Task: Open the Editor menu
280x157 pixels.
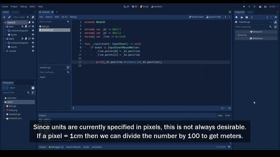Action: click(32, 7)
